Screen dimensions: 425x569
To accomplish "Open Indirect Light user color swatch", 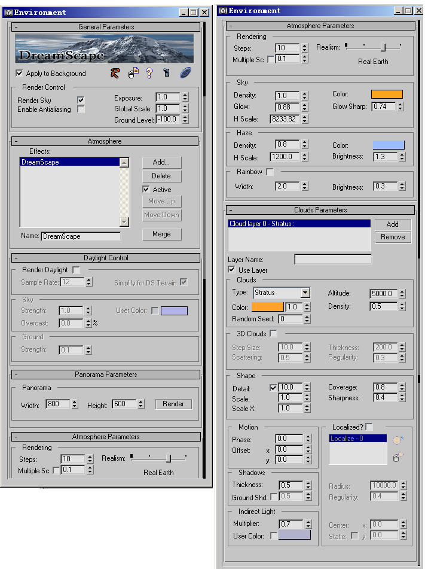I will pyautogui.click(x=294, y=535).
